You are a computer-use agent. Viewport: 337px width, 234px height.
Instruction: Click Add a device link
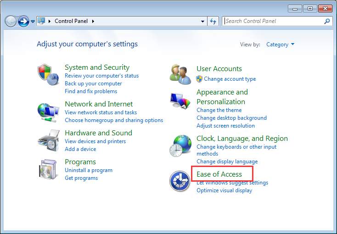pos(80,149)
